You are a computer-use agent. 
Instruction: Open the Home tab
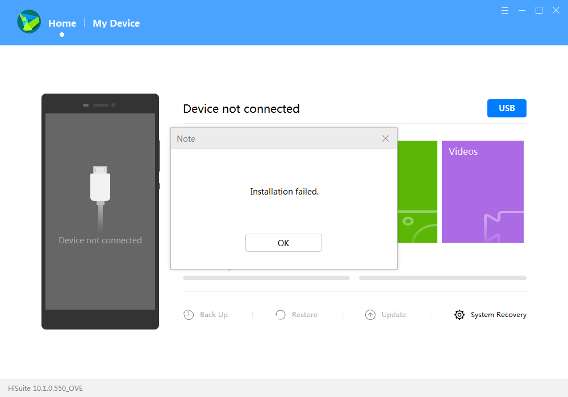coord(62,23)
